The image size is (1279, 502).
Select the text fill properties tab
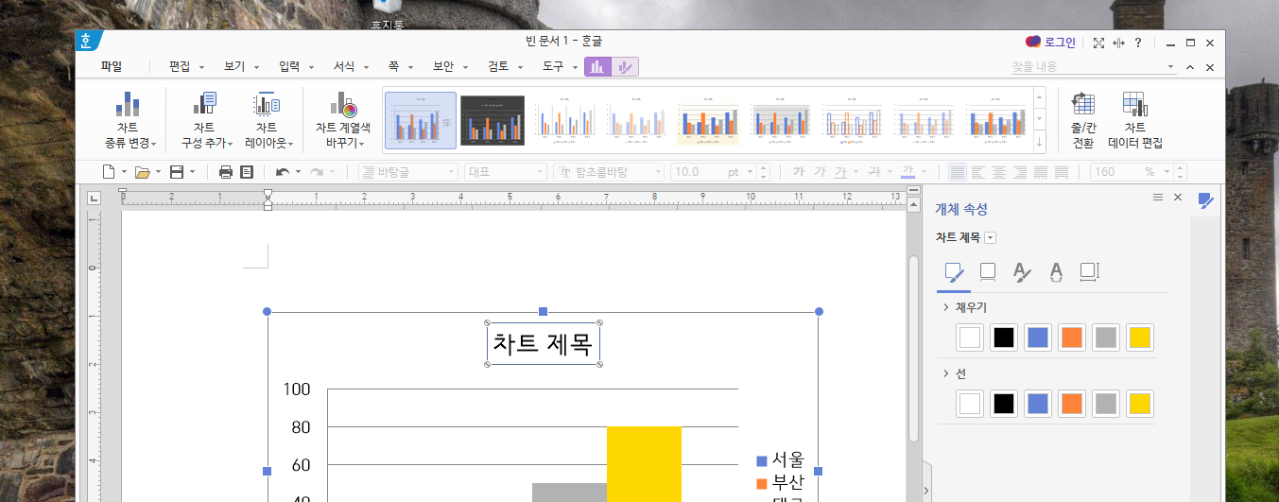tap(1022, 272)
